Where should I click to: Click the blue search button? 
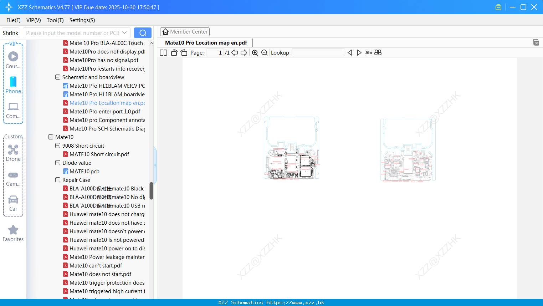[143, 33]
